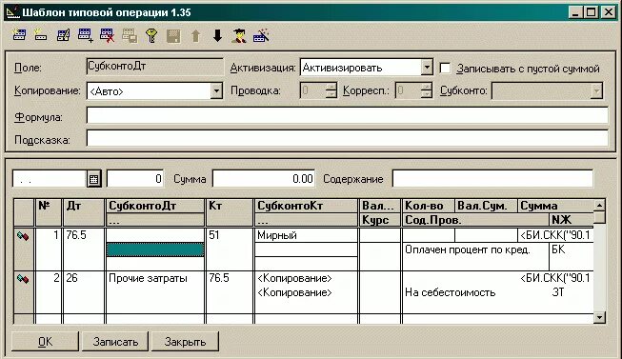Click the СубконтоДт column header
622x359 pixels.
pyautogui.click(x=155, y=206)
